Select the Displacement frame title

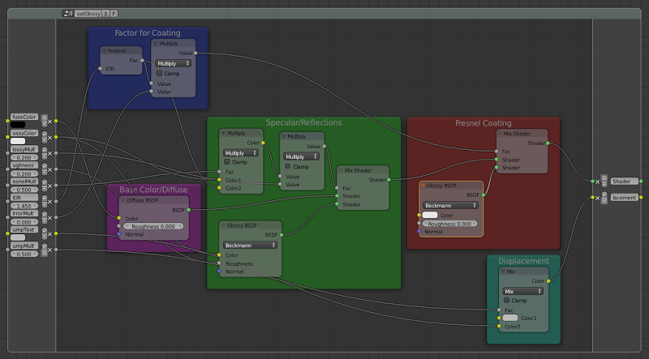523,261
